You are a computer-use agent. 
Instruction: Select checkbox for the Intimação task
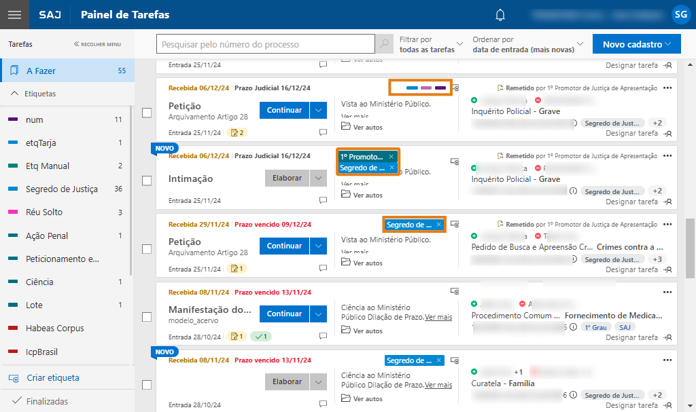pos(147,181)
